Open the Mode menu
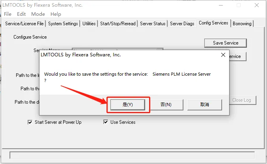Viewport: 267px width, 164px height. pyautogui.click(x=38, y=14)
